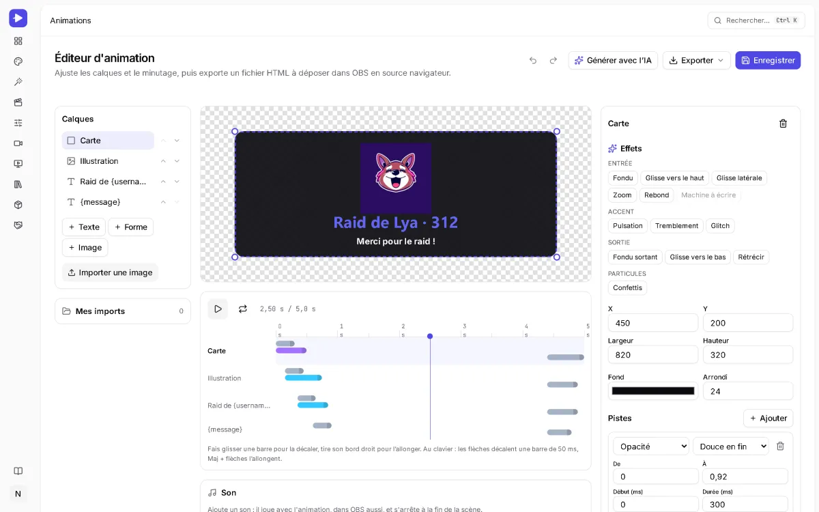819x512 pixels.
Task: Select the purple Carte bar in timeline
Action: 291,350
